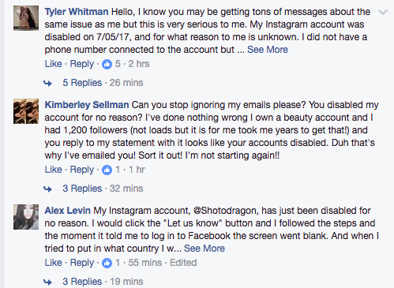This screenshot has width=394, height=288.
Task: Click the reply arrow icon beside 5 Replies
Action: (47, 84)
